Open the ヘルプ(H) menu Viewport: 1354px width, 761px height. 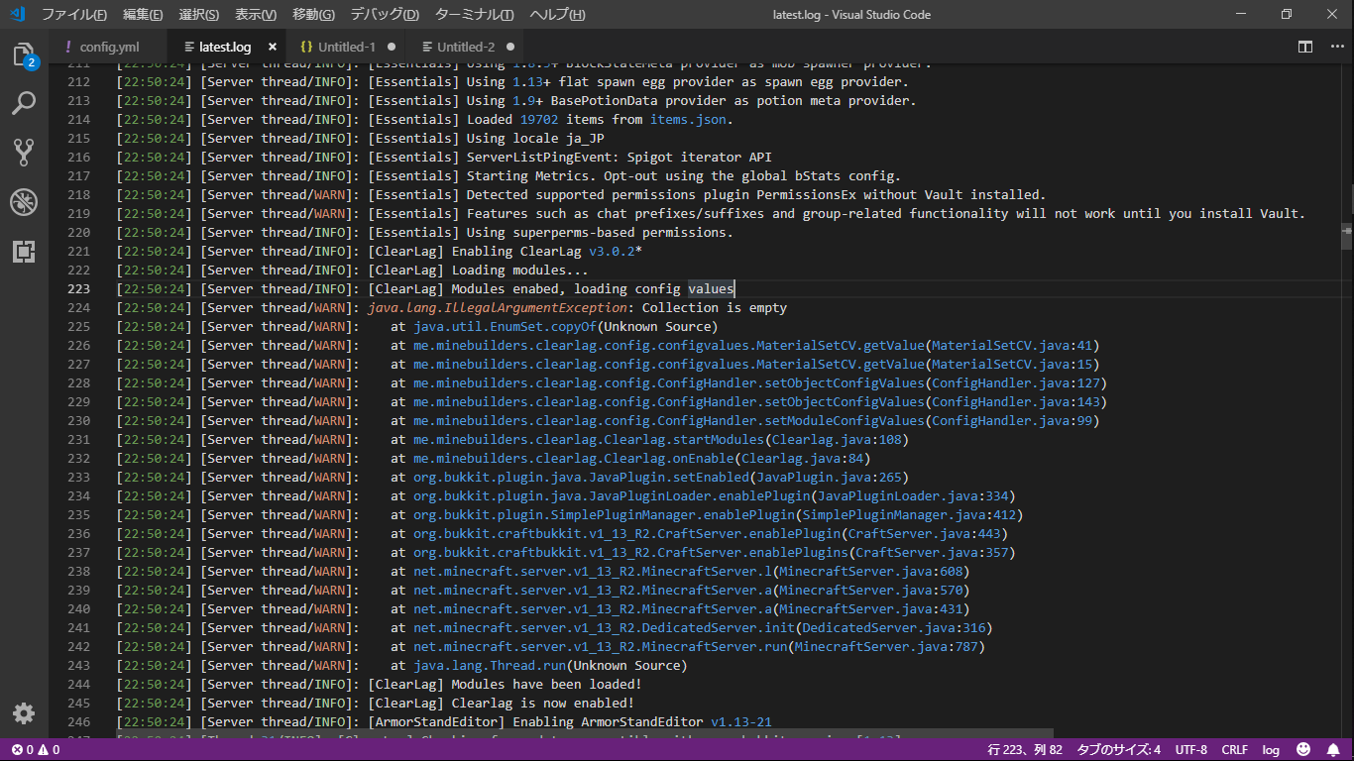click(x=557, y=15)
